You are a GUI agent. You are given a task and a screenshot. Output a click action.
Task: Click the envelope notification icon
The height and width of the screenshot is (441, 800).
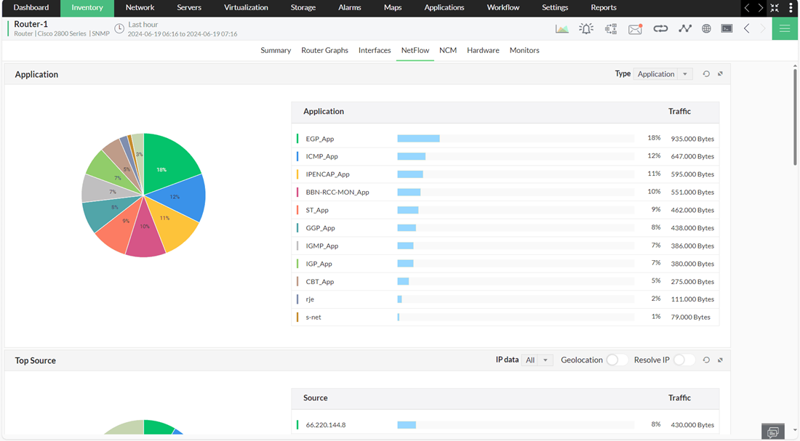[x=635, y=29]
